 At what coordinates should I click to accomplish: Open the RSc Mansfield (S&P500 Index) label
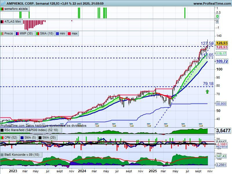tap(31, 130)
